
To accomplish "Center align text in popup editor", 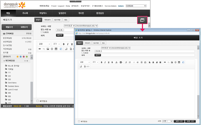I will 153,62.
